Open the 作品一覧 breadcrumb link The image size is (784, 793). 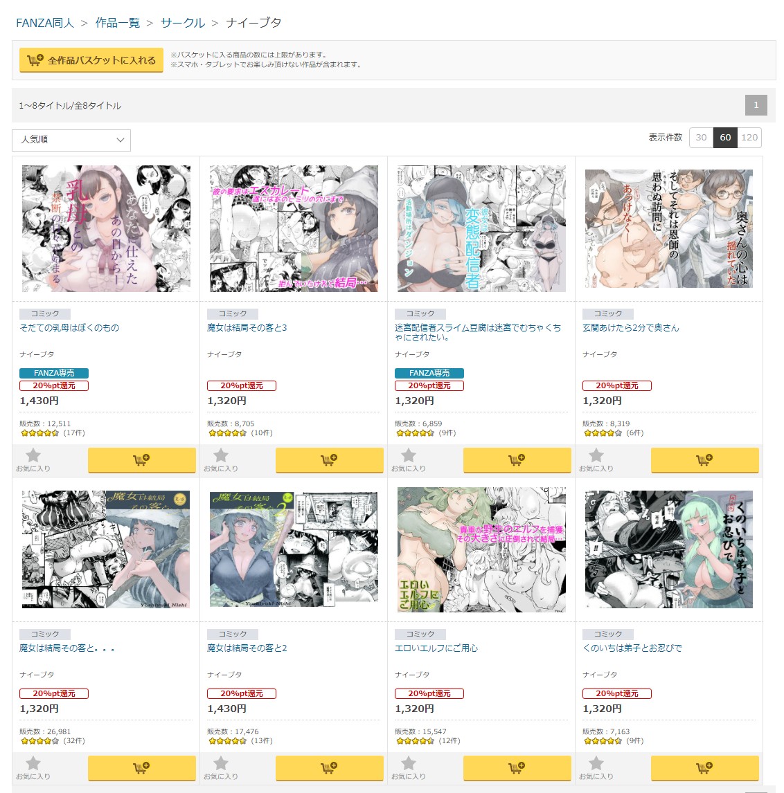coord(118,23)
